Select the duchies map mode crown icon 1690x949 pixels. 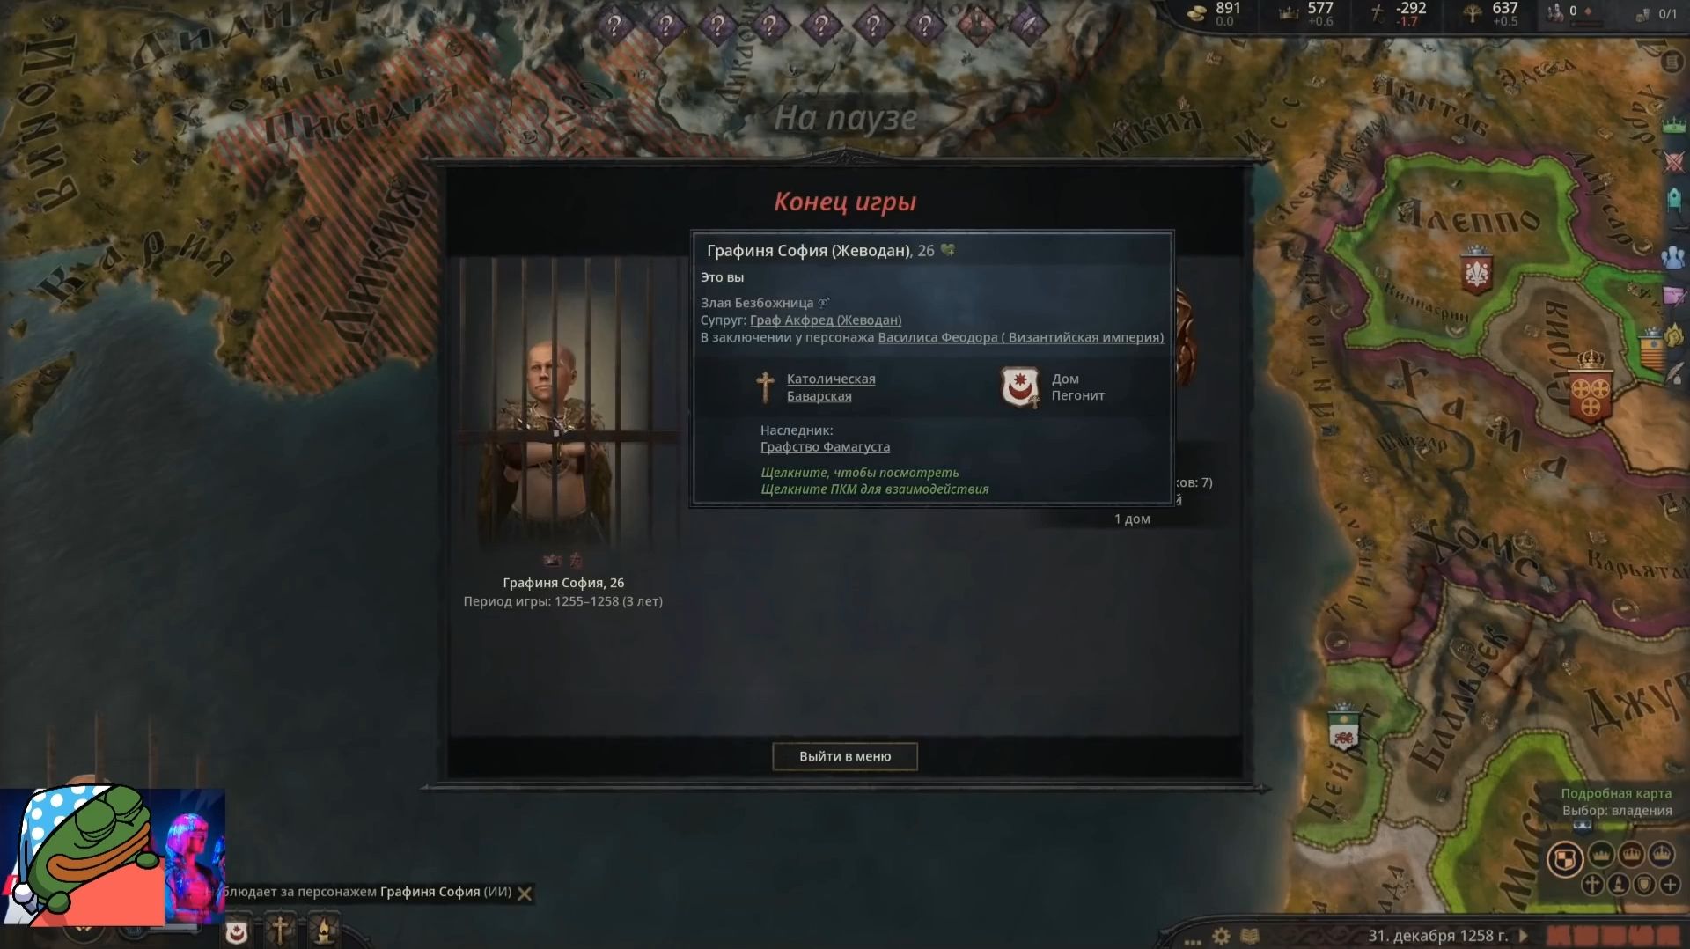[x=1601, y=854]
